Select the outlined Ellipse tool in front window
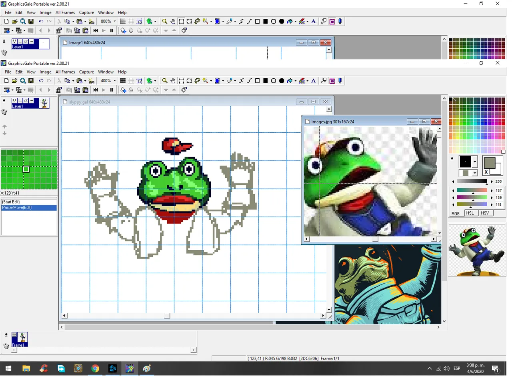 pyautogui.click(x=274, y=81)
